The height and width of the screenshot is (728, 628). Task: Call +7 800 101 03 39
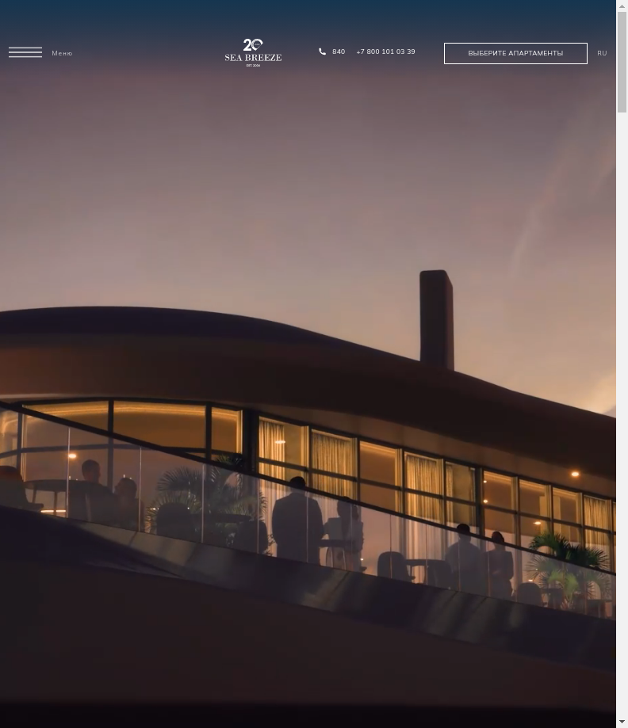pos(386,51)
